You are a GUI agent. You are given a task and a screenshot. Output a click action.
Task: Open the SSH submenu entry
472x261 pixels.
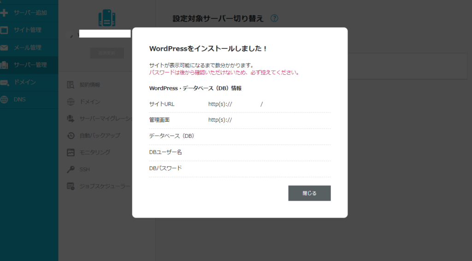pos(85,169)
